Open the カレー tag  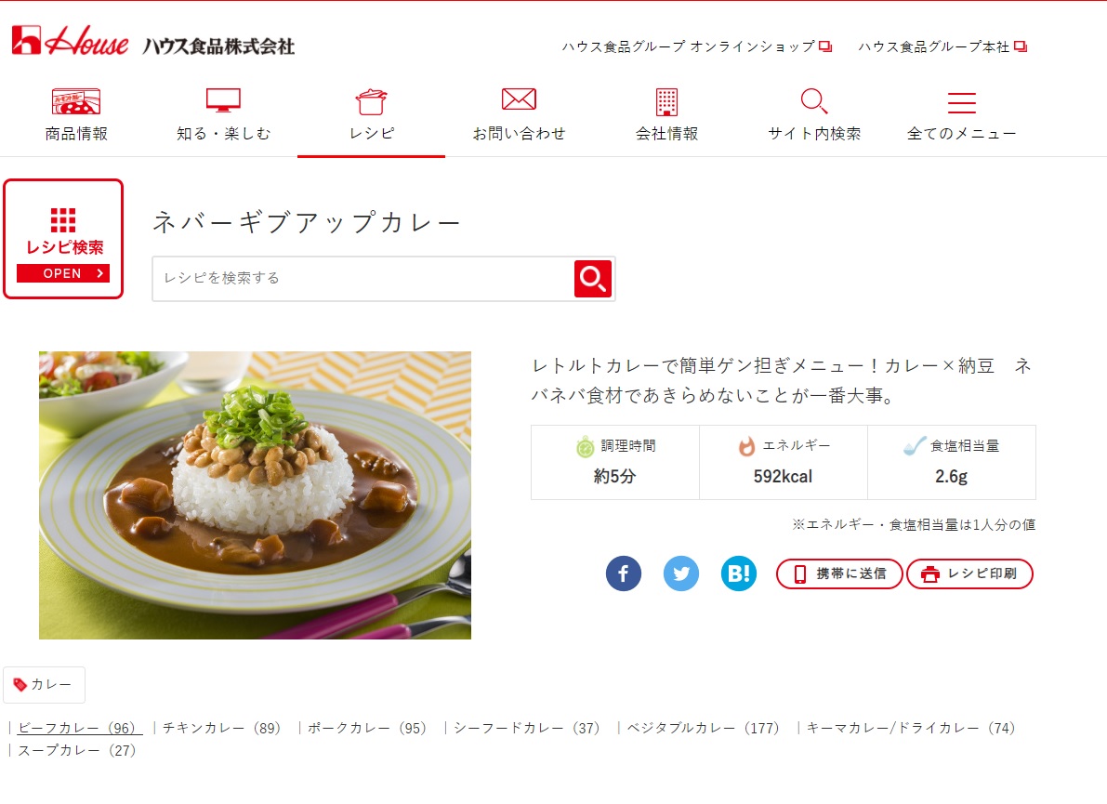[x=44, y=685]
